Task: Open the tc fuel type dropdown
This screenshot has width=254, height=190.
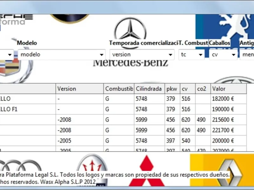Action: tap(191, 54)
